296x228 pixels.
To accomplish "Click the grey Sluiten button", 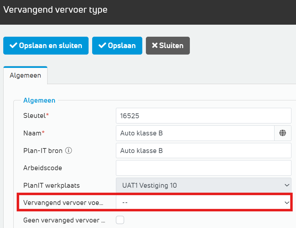I will 168,45.
